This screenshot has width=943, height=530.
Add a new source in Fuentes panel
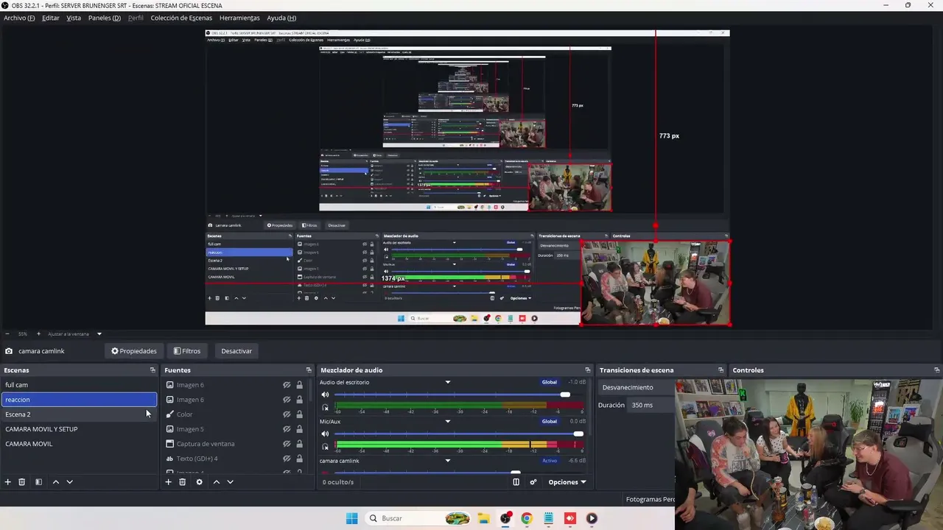(168, 482)
